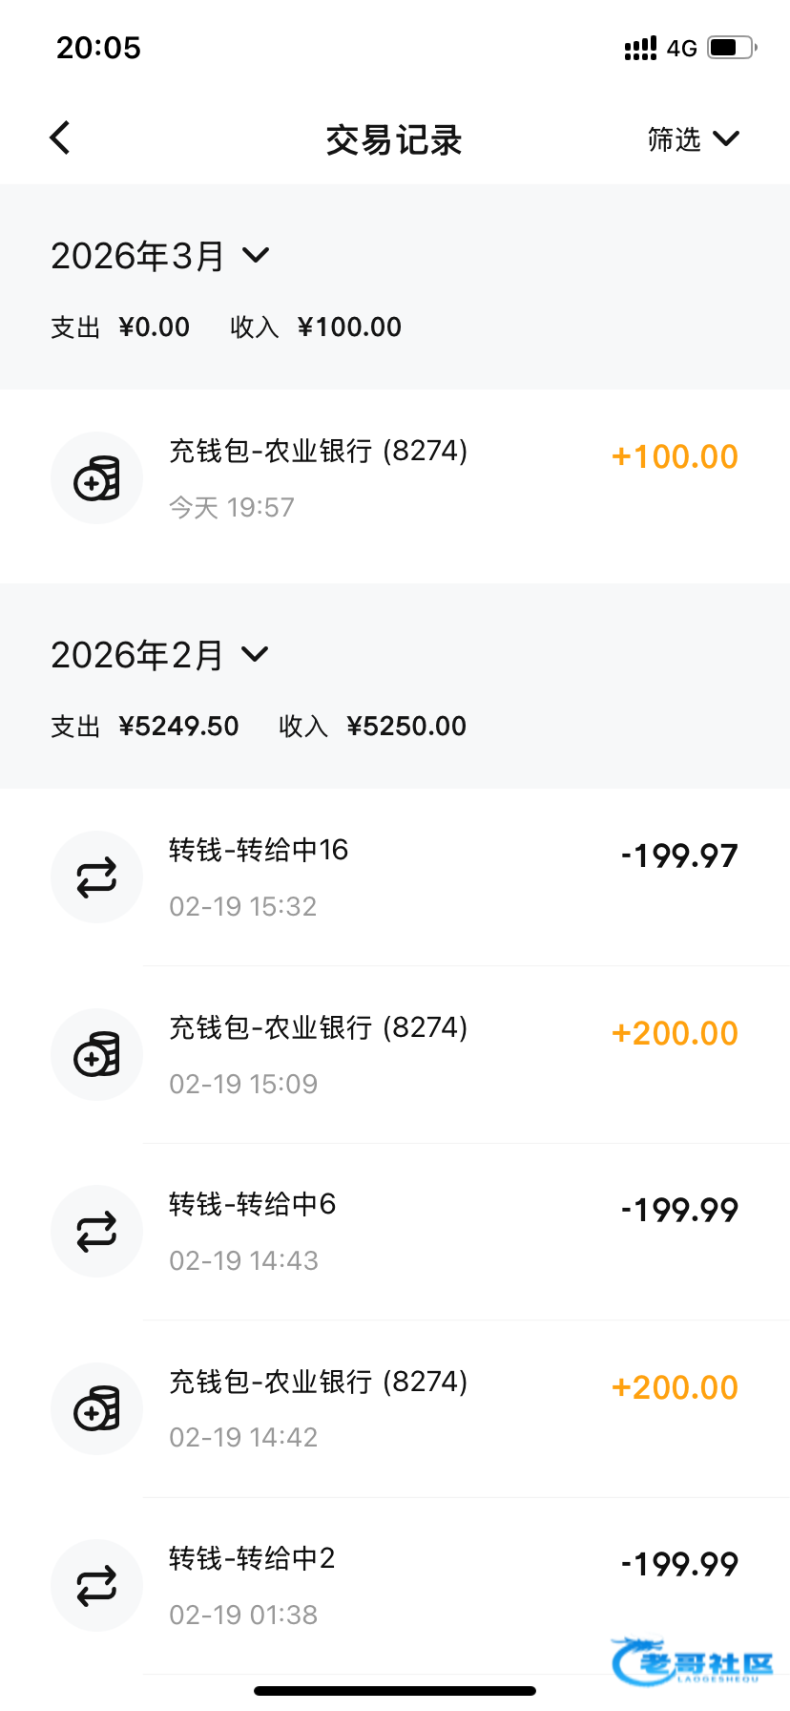Tap the 交易记录 page title
The width and height of the screenshot is (790, 1711).
[394, 140]
